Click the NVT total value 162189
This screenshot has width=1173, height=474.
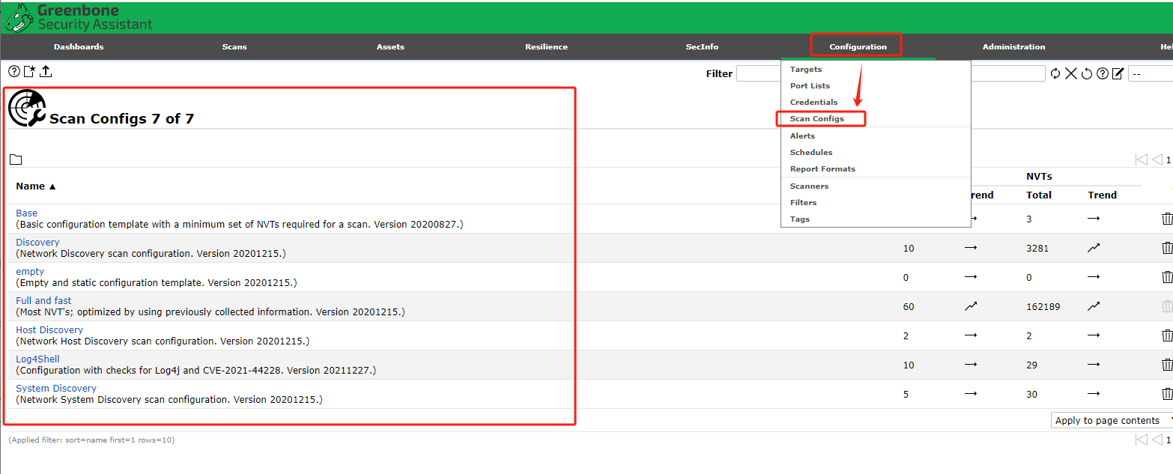click(1043, 306)
